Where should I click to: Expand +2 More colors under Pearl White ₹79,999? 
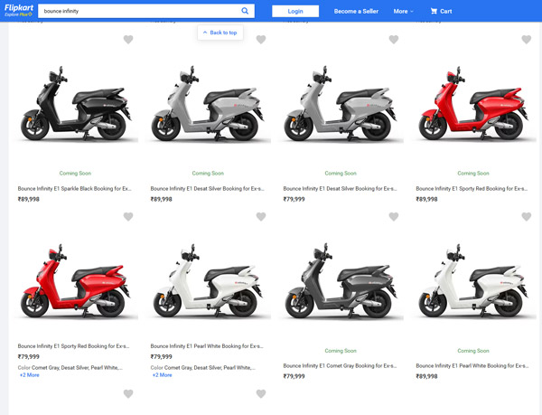pyautogui.click(x=163, y=374)
